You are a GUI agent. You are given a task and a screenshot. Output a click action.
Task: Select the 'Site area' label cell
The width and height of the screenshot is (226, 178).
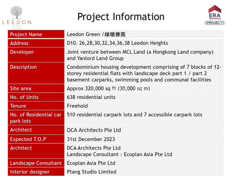[x=36, y=88]
